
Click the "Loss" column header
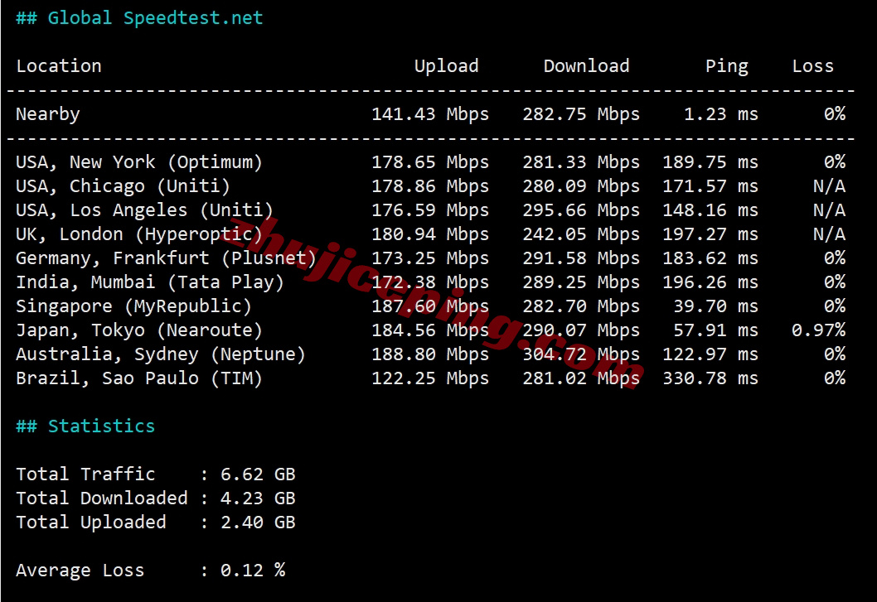tap(812, 65)
